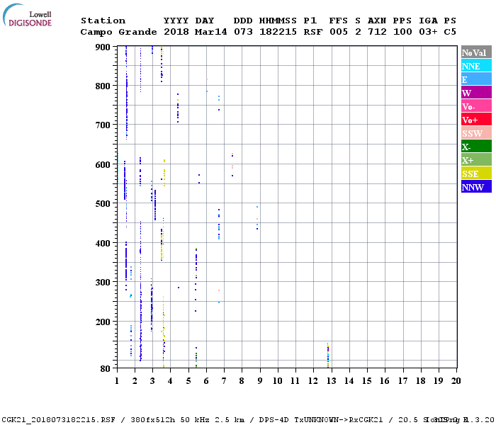The height and width of the screenshot is (425, 496).
Task: Click the NNW echo trace at 4.4 MHz near 750 km
Action: (178, 108)
